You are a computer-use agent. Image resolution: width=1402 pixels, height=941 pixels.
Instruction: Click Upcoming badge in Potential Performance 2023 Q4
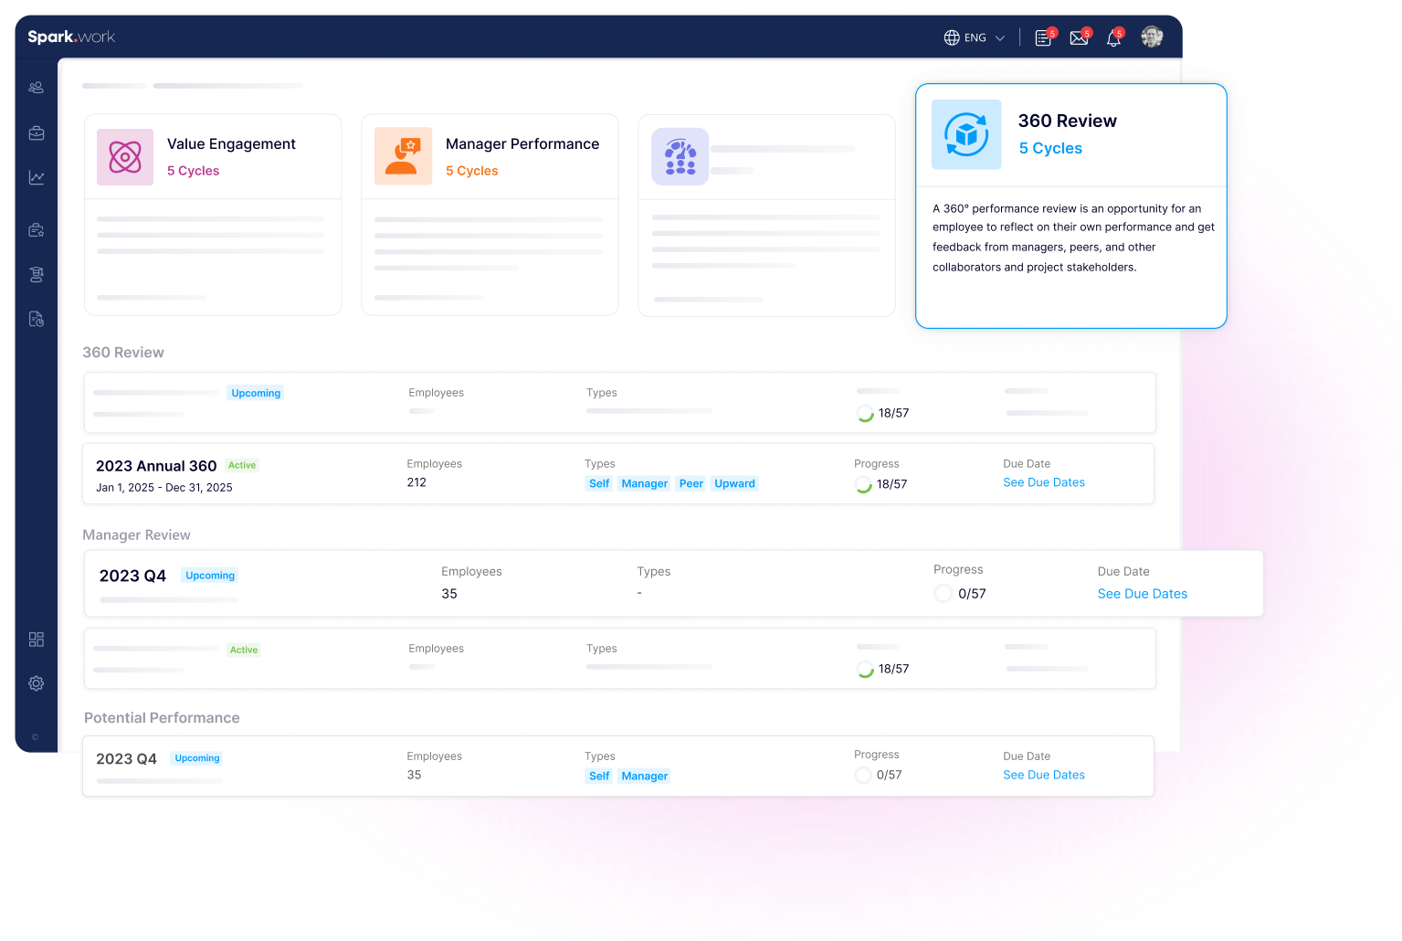(x=197, y=758)
